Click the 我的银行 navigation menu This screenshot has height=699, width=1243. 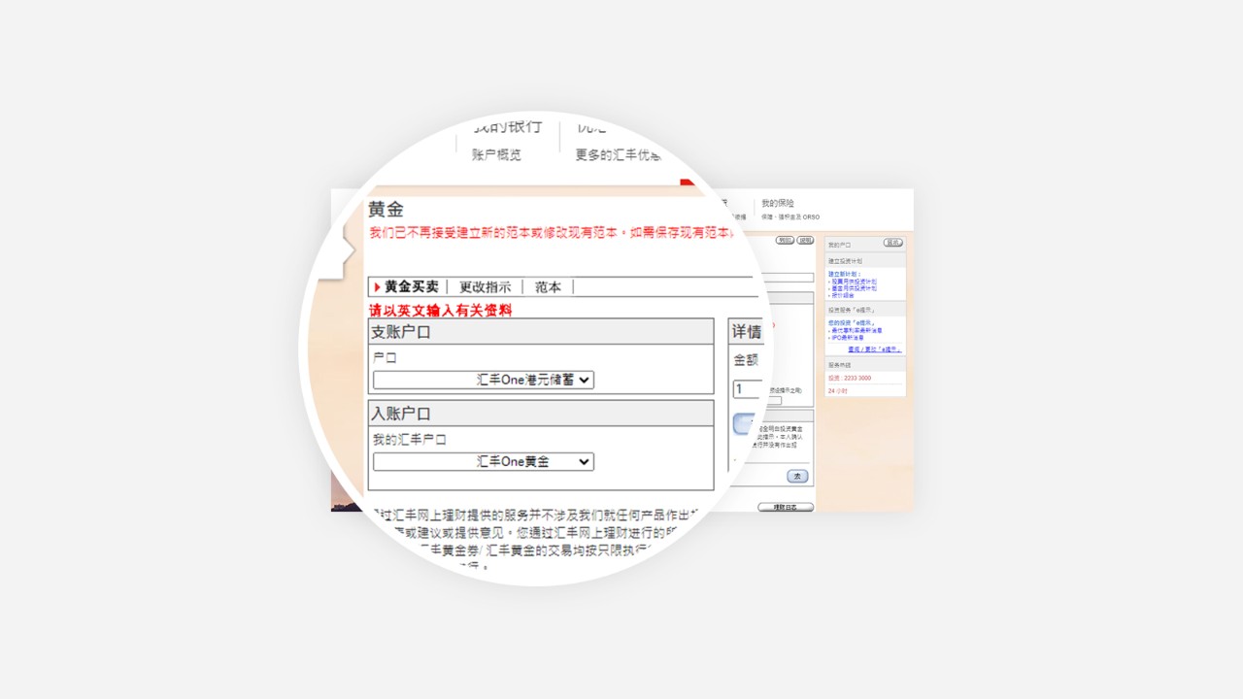508,128
